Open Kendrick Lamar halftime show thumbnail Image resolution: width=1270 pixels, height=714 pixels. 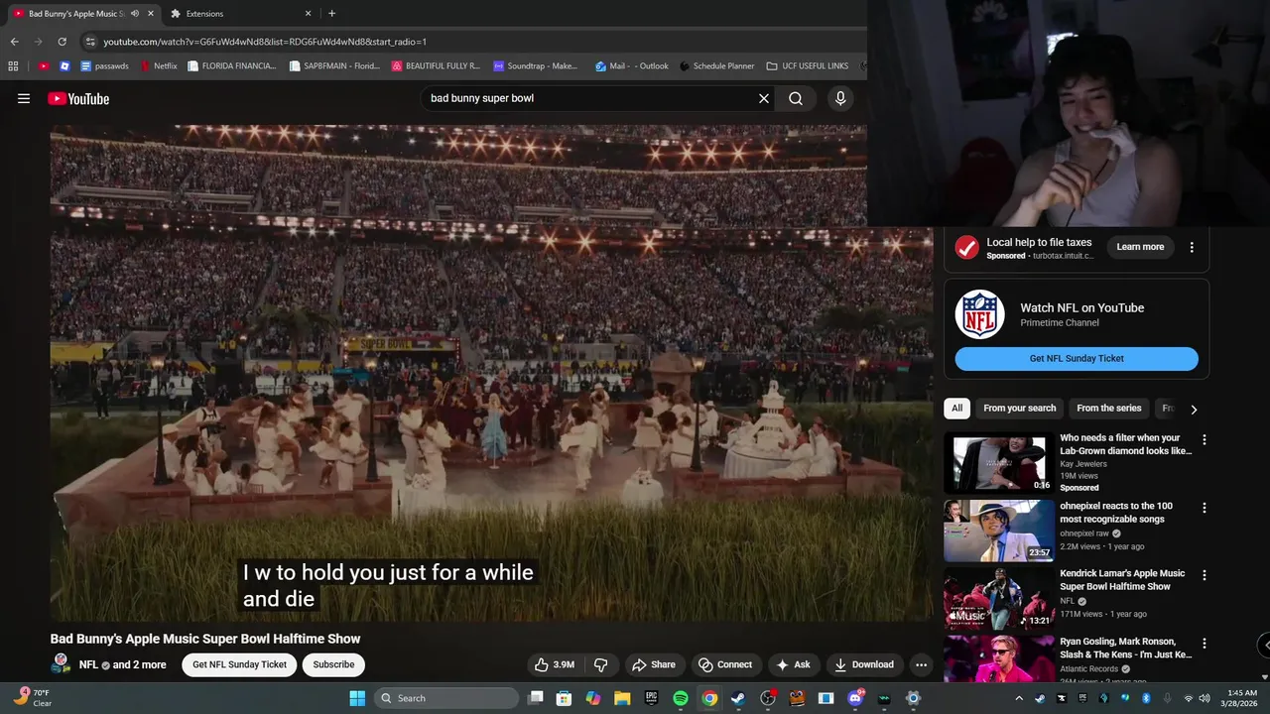click(x=998, y=598)
